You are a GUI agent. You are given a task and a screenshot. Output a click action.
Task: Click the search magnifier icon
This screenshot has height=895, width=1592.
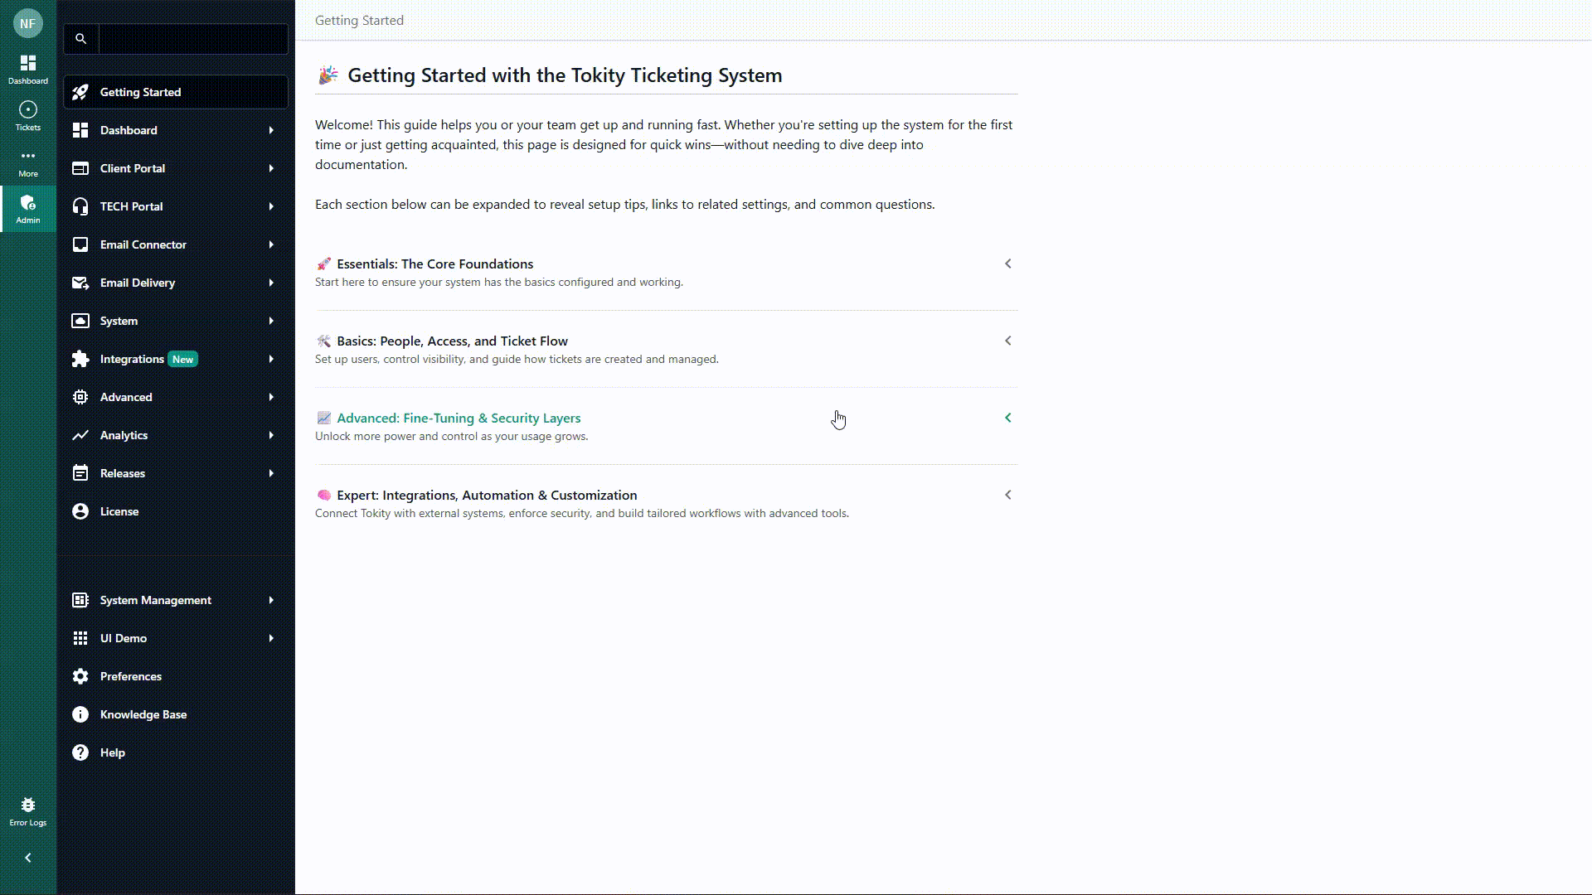click(80, 39)
